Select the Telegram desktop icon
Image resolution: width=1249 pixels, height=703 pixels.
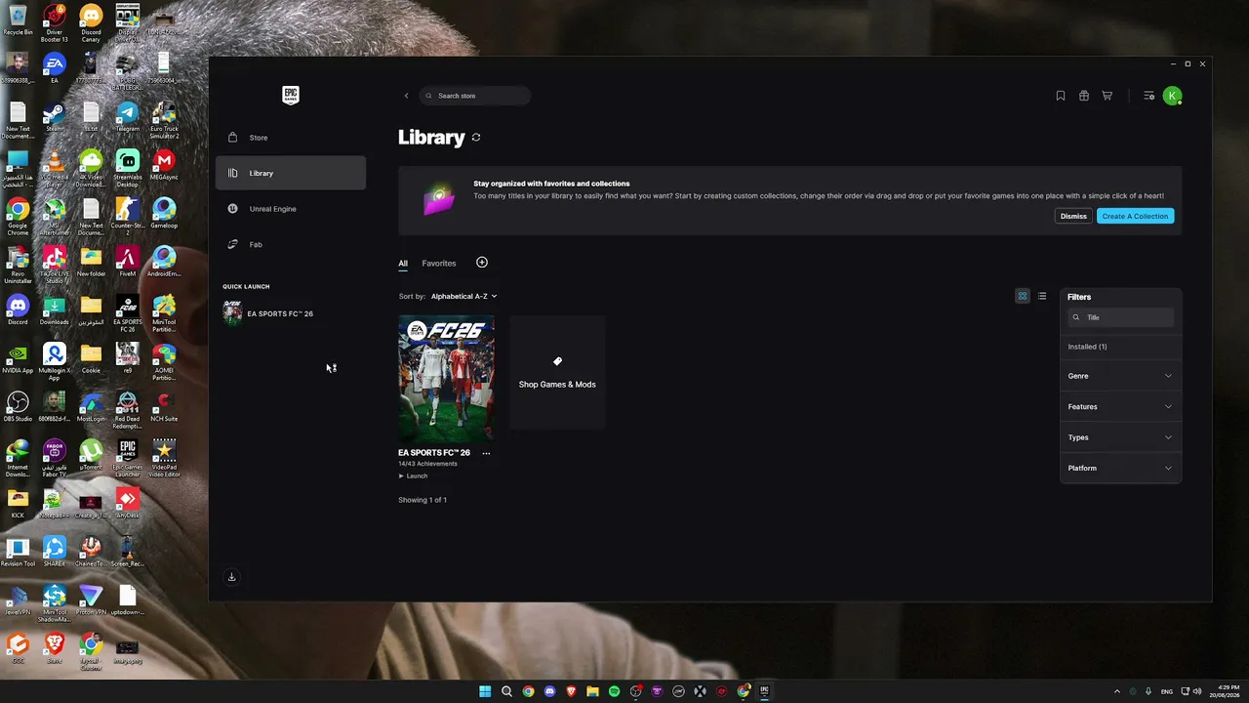coord(128,117)
